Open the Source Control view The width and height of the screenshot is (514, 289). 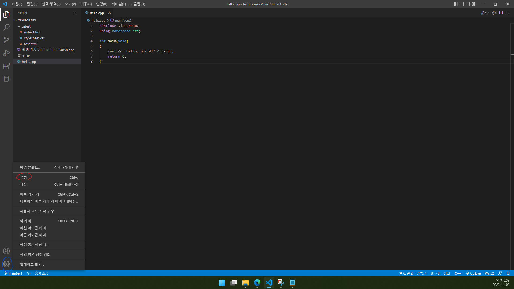click(6, 40)
